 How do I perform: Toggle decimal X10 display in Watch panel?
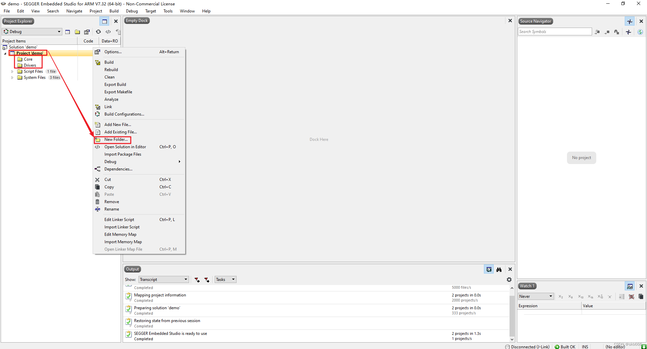(581, 297)
